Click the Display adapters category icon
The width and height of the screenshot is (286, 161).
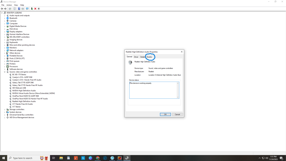tap(7, 31)
